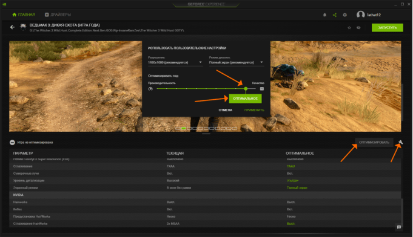This screenshot has width=413, height=237.
Task: Launch game with Запустить button
Action: (x=387, y=28)
